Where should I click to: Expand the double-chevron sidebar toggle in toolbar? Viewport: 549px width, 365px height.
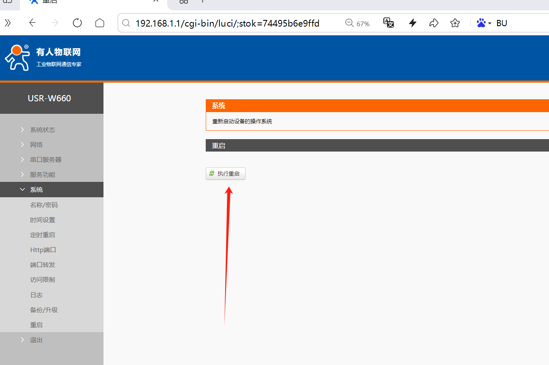point(8,23)
